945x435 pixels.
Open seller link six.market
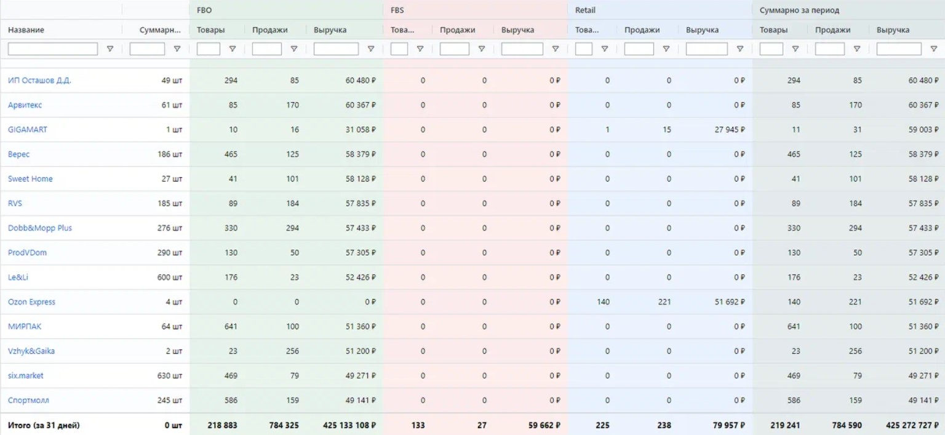[x=26, y=376]
